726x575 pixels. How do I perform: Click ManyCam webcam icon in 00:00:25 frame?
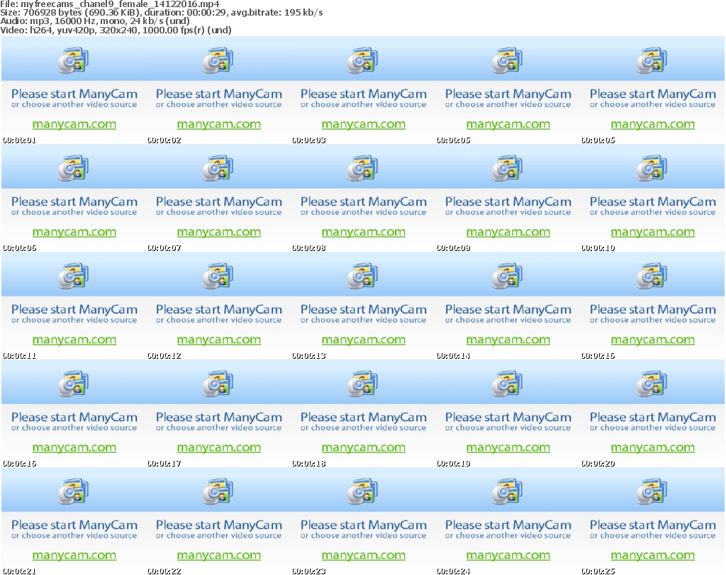(x=652, y=491)
